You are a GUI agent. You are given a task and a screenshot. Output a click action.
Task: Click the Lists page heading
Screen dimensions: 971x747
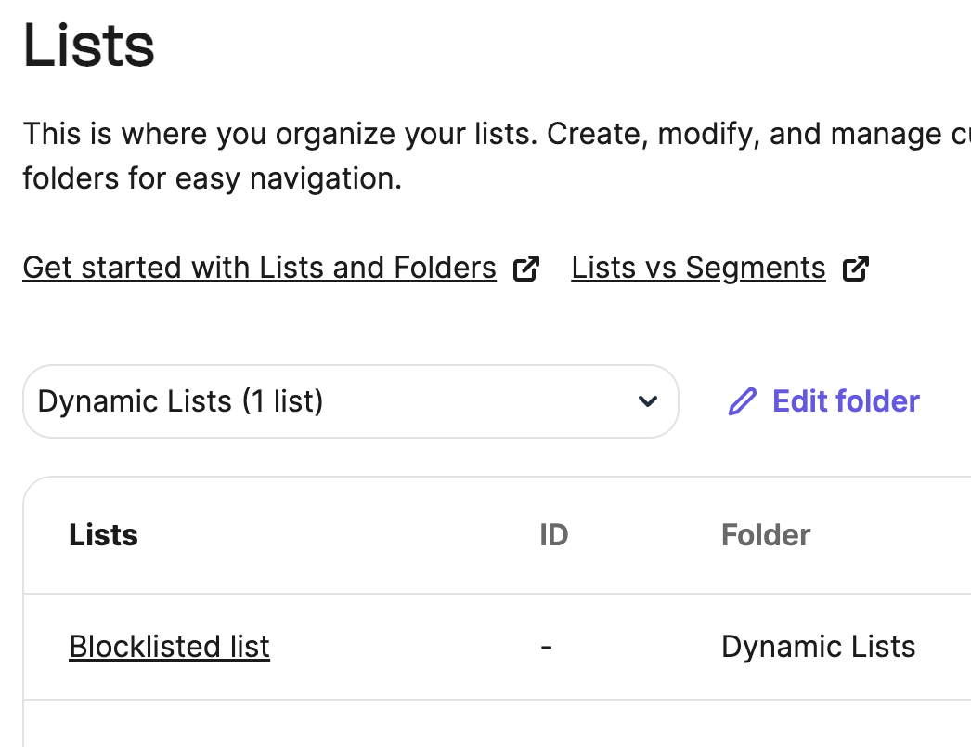[x=88, y=46]
